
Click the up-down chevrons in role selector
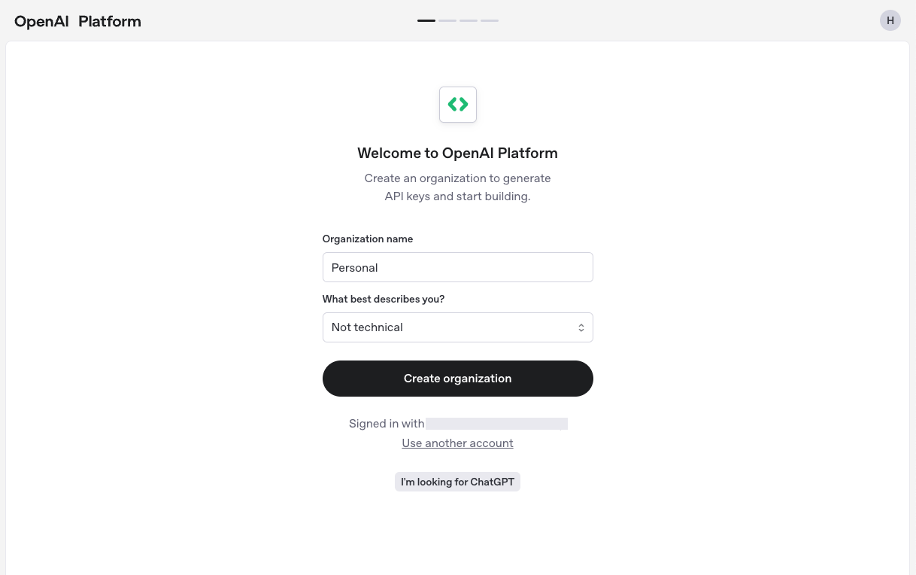581,327
